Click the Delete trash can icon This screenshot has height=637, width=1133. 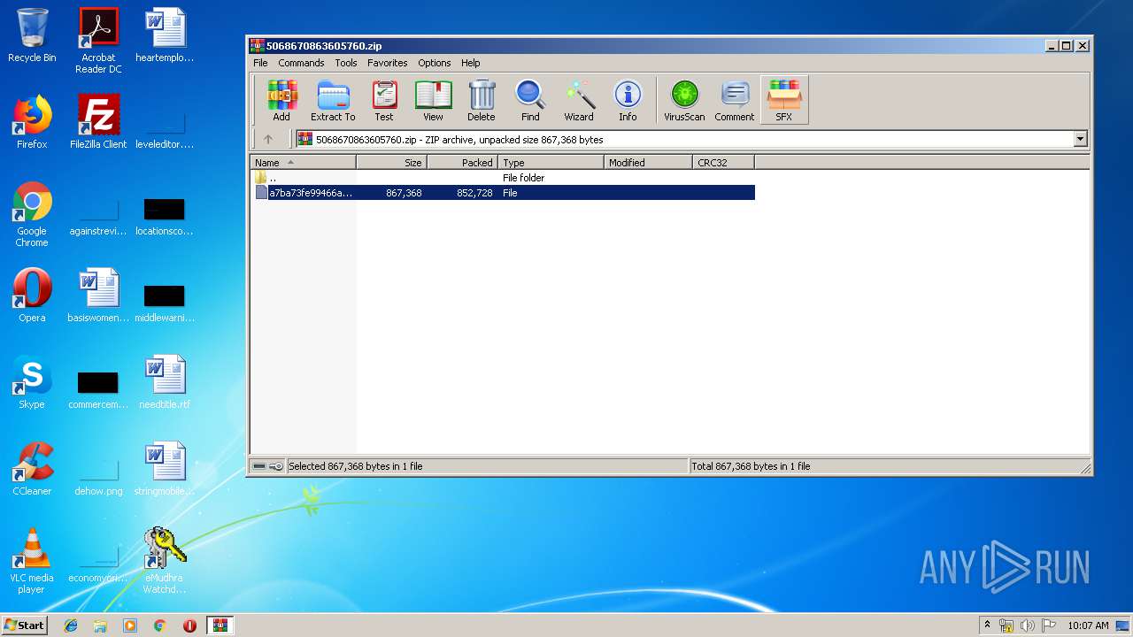(482, 100)
